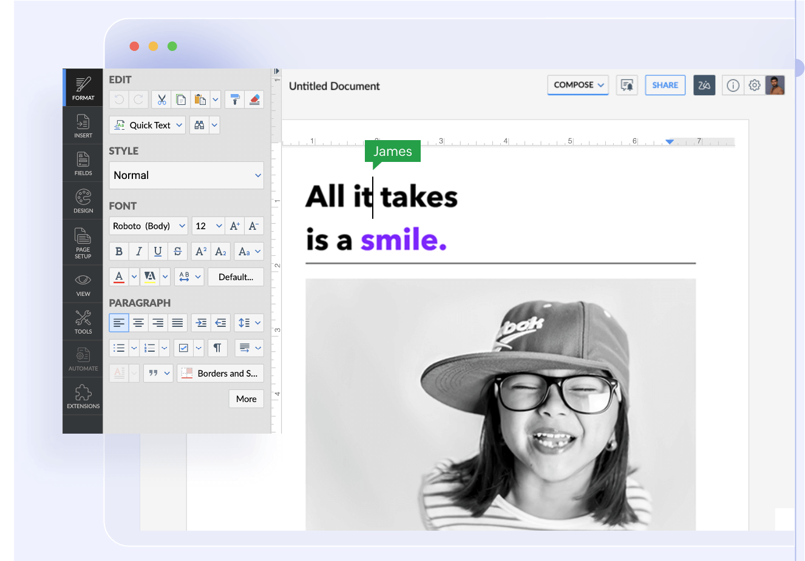Click the Quick Text button

tap(148, 125)
